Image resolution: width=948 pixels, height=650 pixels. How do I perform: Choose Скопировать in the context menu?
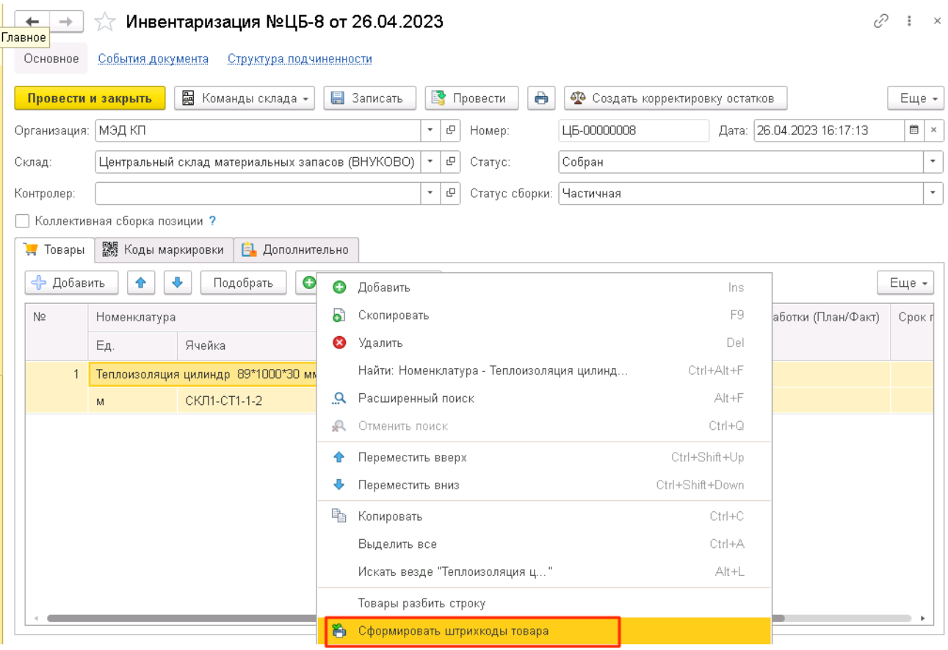click(544, 315)
